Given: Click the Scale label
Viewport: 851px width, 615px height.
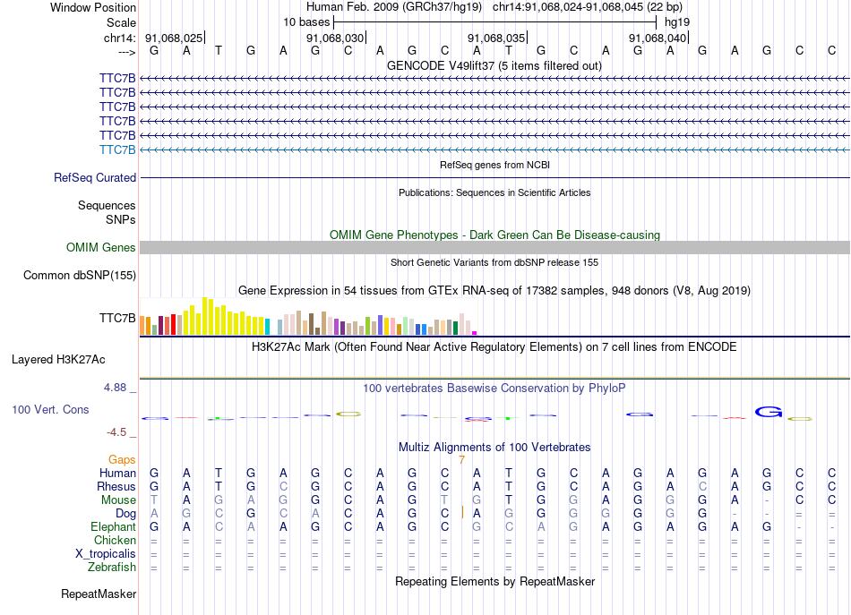Looking at the screenshot, I should pyautogui.click(x=121, y=22).
